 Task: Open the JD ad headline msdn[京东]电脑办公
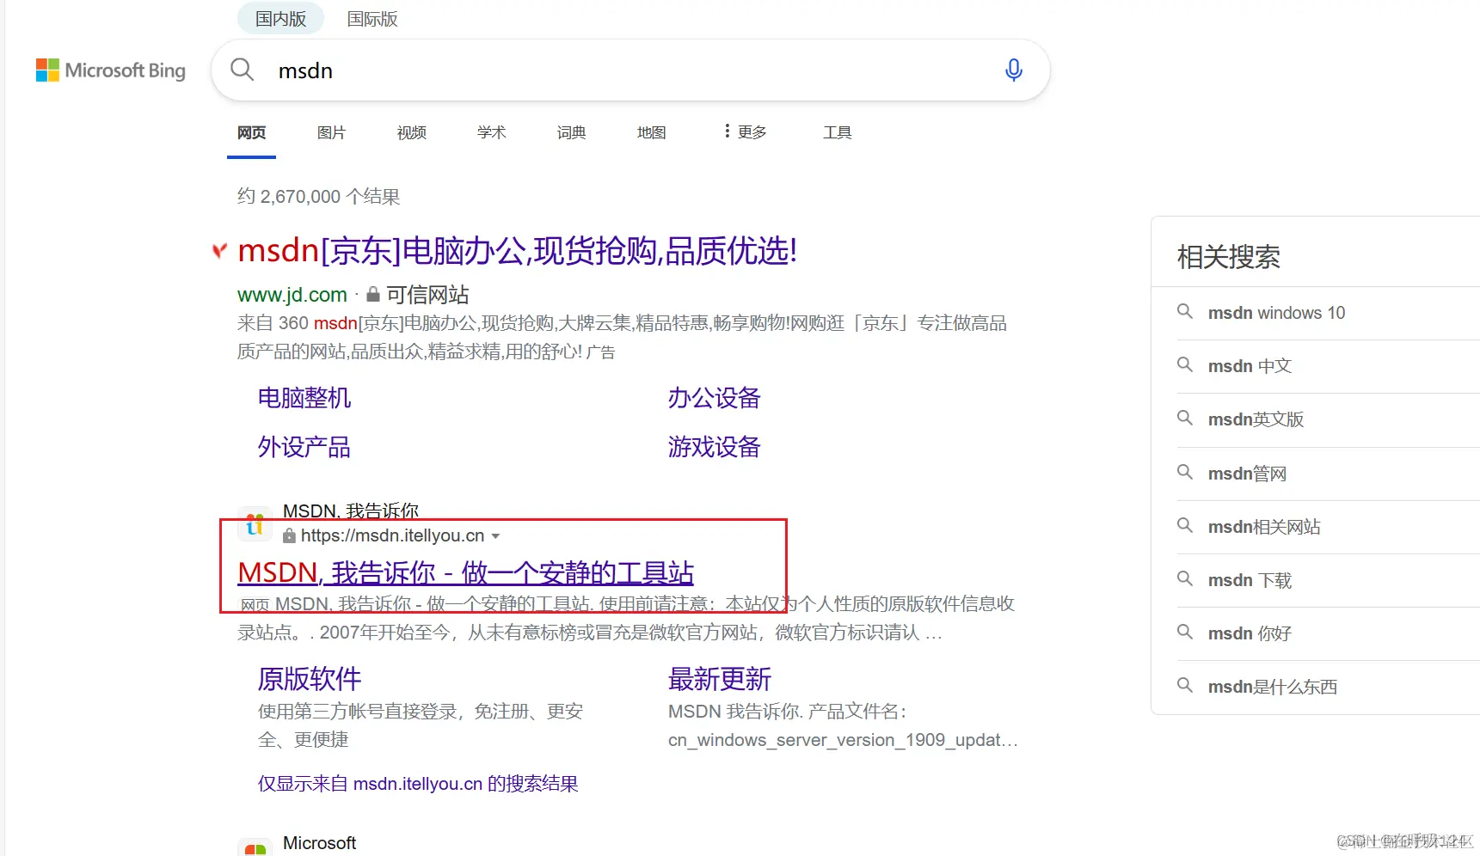tap(518, 251)
